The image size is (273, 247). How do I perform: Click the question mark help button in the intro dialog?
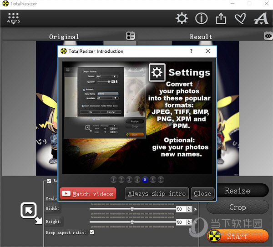tap(191, 51)
